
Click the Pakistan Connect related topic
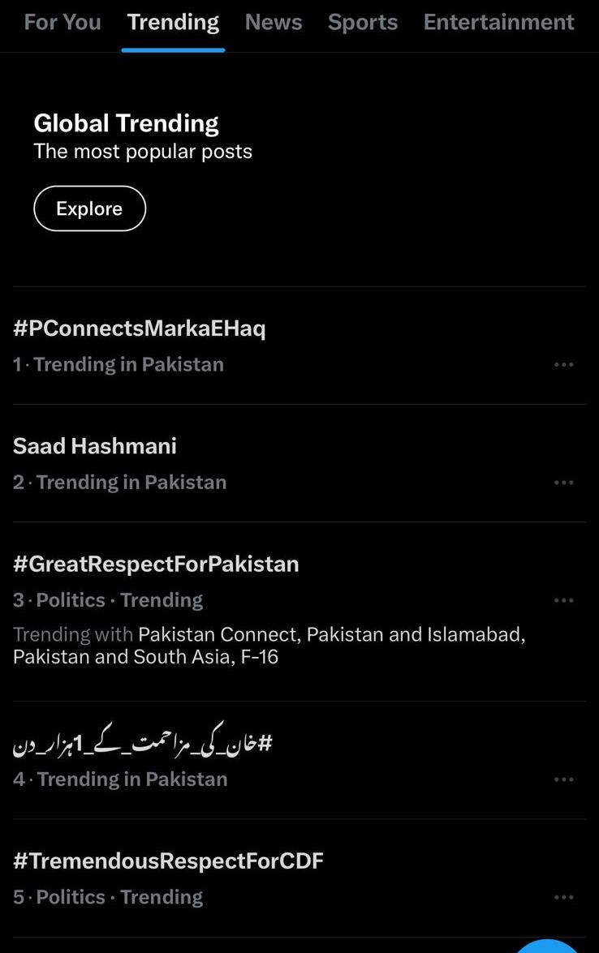coord(218,634)
